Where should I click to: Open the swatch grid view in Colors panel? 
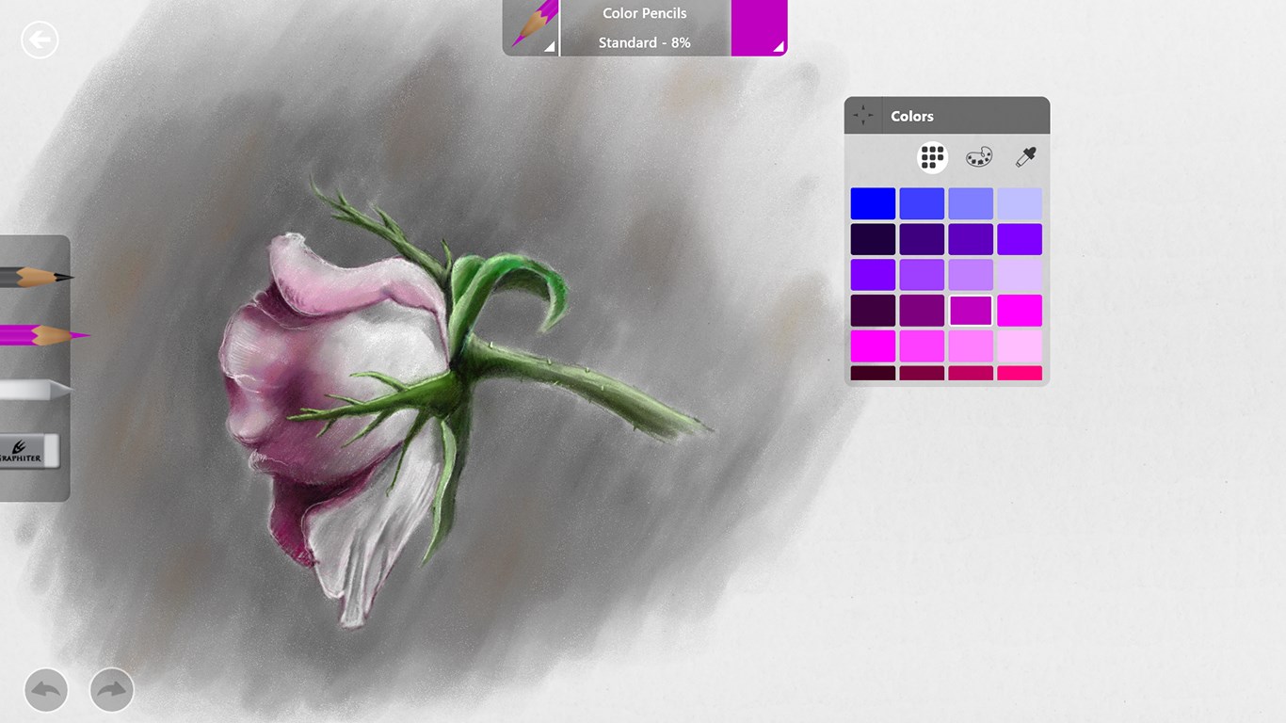tap(931, 156)
